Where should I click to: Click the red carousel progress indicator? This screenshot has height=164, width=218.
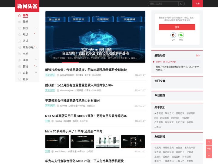[70, 62]
